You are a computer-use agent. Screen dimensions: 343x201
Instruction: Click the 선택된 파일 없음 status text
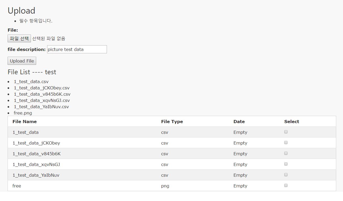point(49,38)
